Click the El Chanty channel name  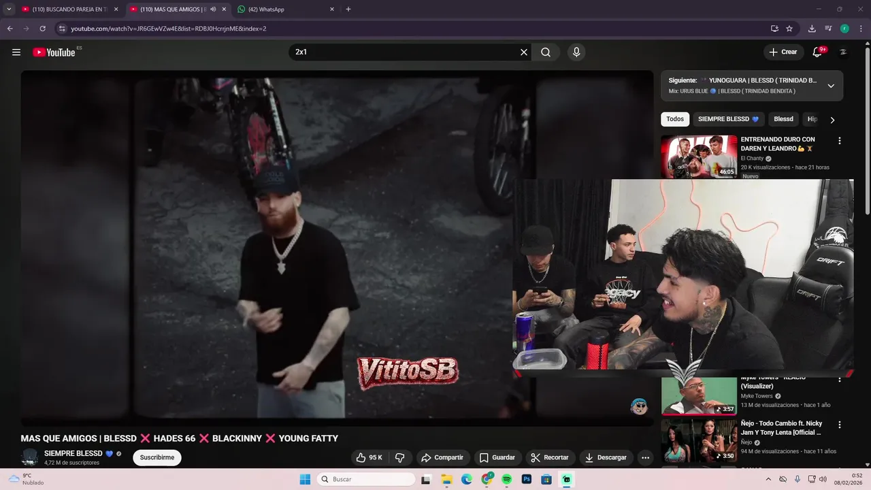[x=752, y=159]
